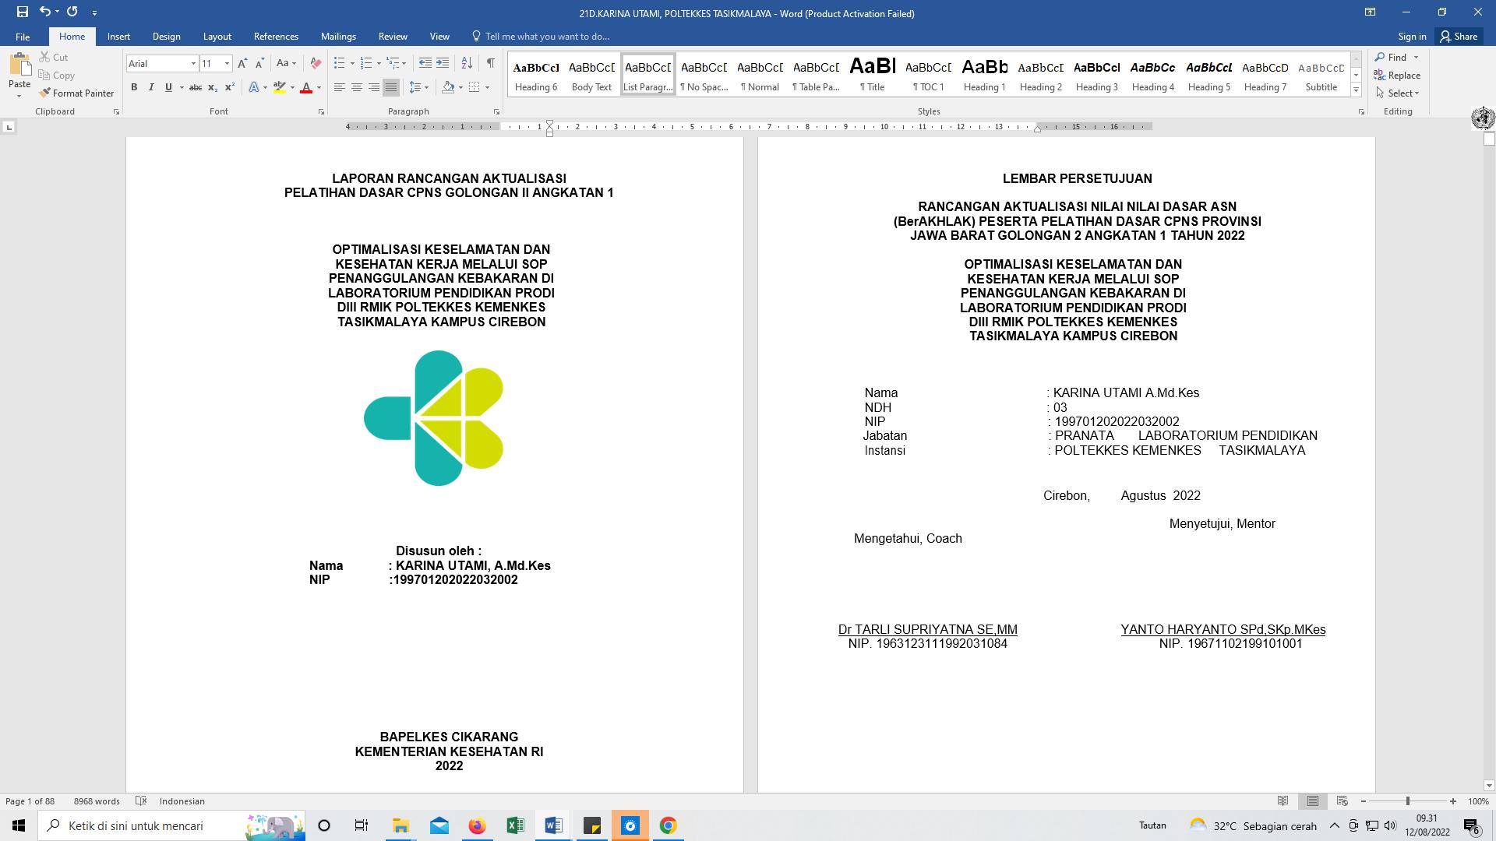Viewport: 1496px width, 841px height.
Task: Grow the font size
Action: [x=242, y=63]
